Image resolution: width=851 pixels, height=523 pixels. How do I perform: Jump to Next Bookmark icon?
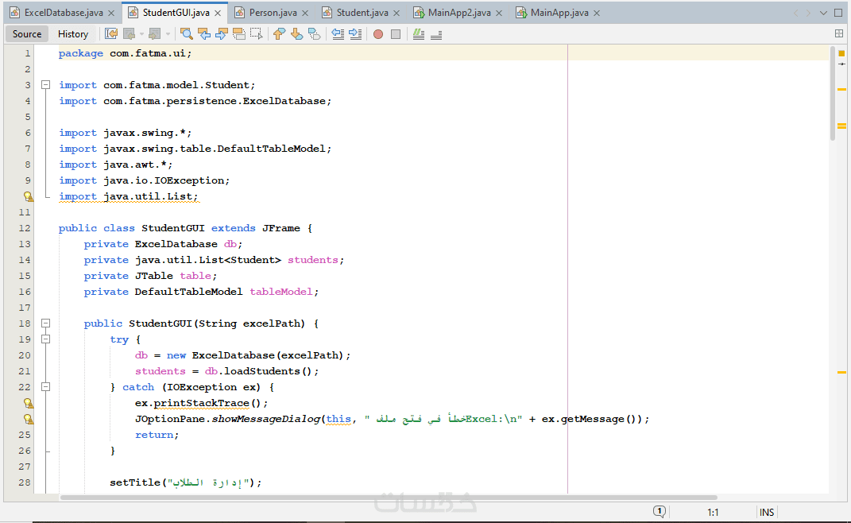tap(296, 34)
